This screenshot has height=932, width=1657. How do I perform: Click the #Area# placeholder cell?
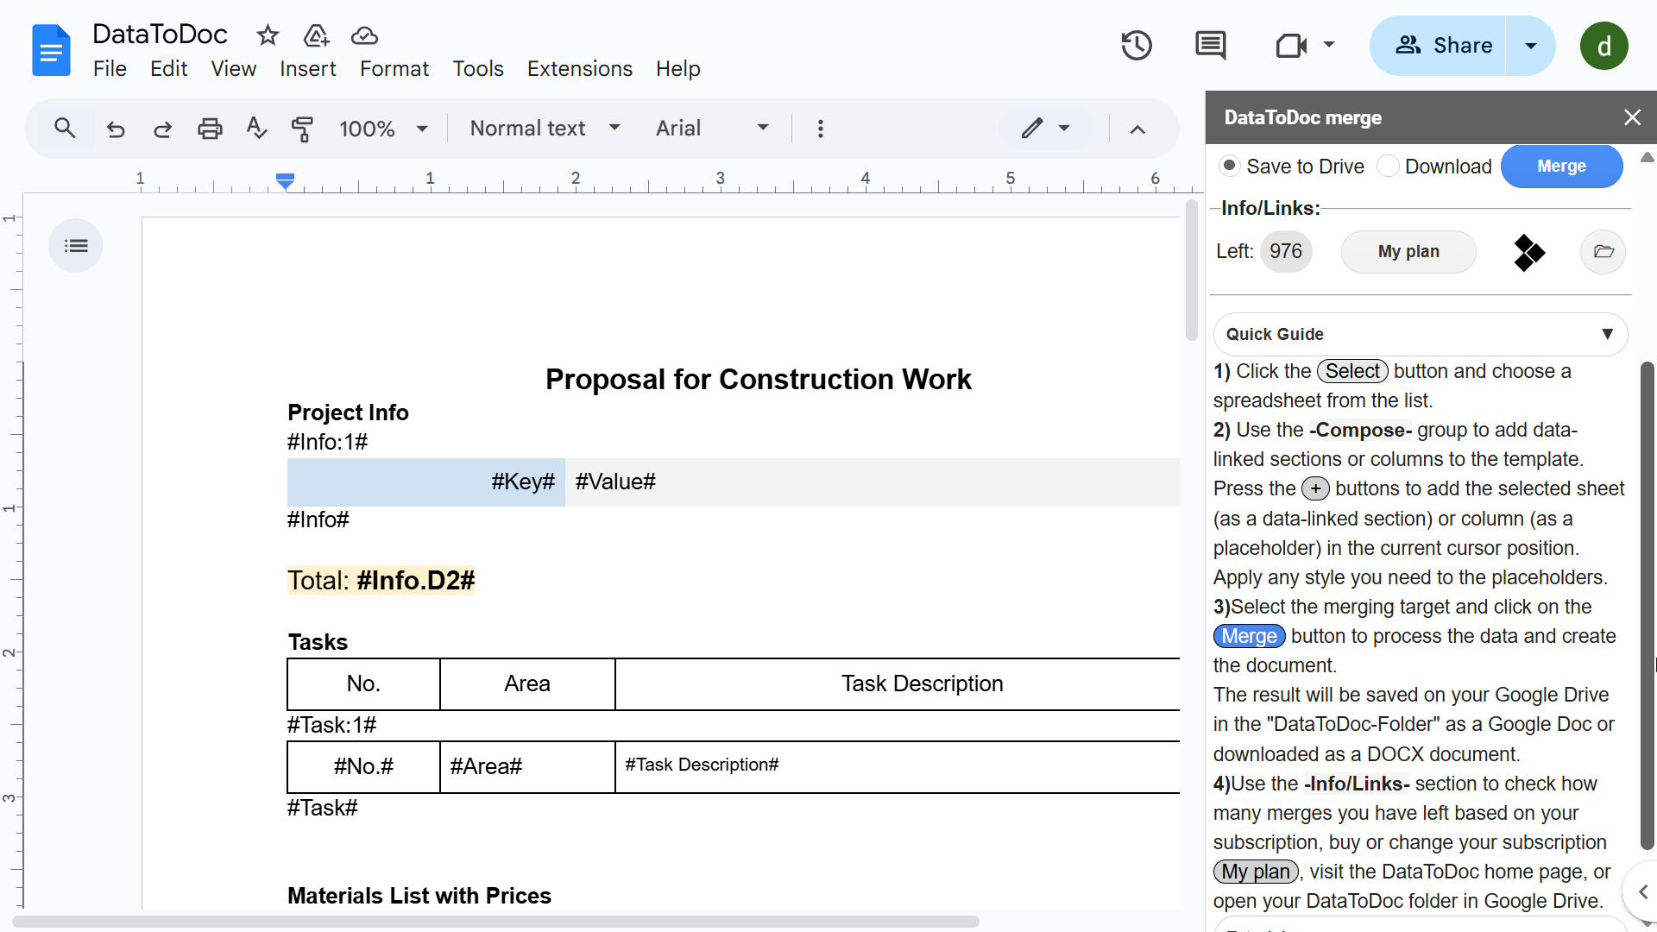(527, 767)
